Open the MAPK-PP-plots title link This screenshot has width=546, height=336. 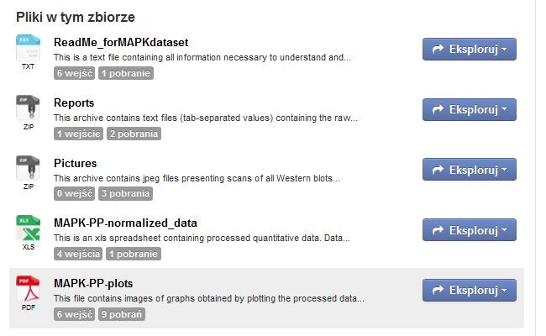click(93, 283)
